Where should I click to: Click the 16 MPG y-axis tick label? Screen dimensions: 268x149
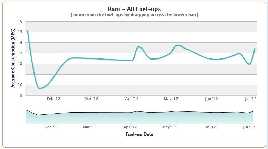(x=20, y=21)
